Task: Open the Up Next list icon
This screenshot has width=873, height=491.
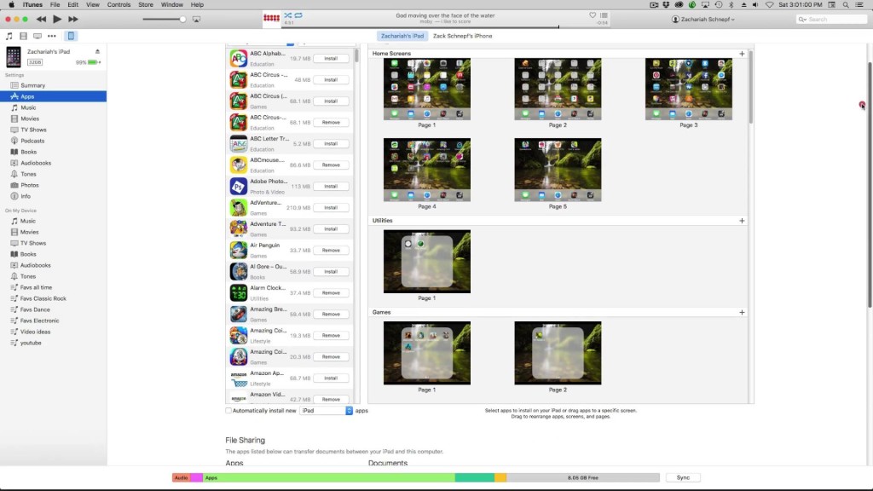Action: tap(604, 14)
